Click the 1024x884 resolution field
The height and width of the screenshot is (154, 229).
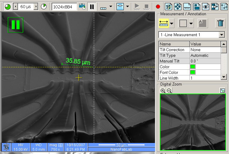(64, 6)
